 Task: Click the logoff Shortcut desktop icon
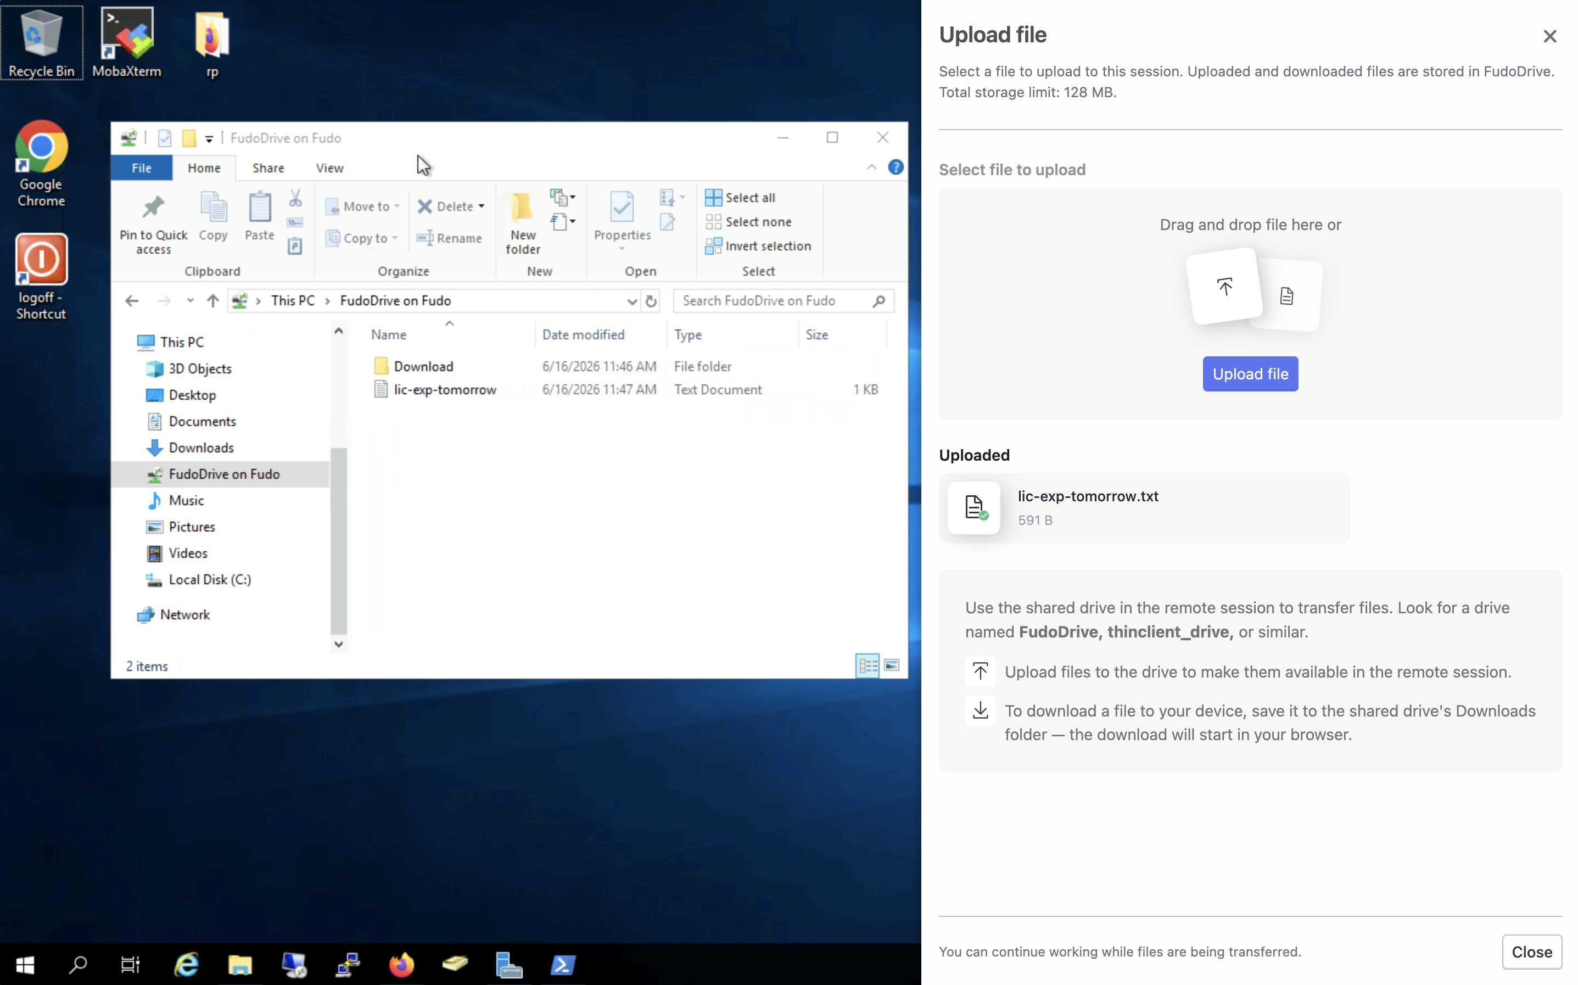pyautogui.click(x=41, y=277)
